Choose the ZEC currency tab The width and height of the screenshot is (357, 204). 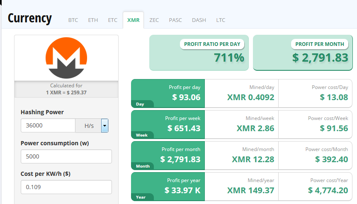[x=154, y=20]
